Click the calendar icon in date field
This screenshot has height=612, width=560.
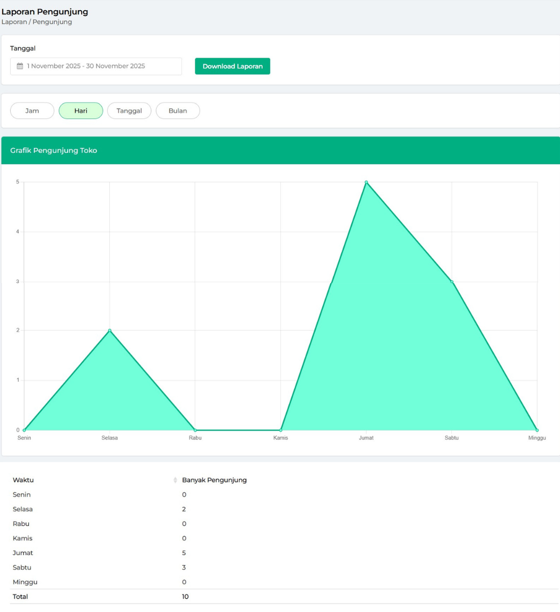pyautogui.click(x=20, y=66)
